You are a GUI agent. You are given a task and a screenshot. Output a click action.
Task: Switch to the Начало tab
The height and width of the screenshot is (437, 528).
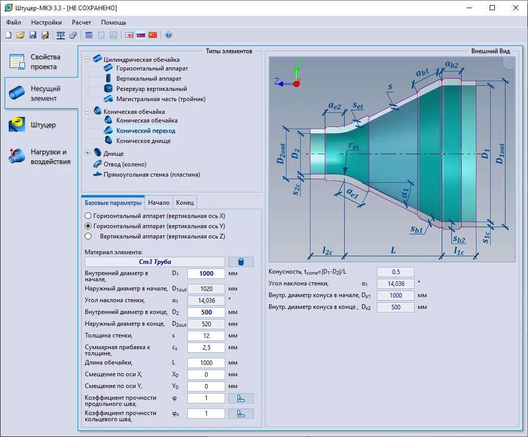[158, 203]
